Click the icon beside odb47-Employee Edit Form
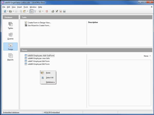Viewport: 154px width, 115px height. 26,61
